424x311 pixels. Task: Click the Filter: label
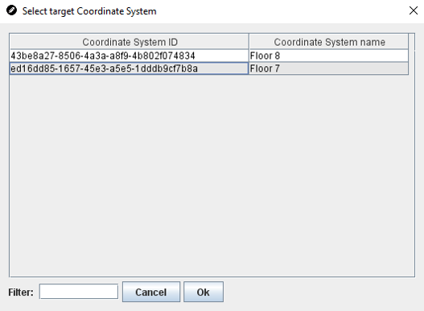click(x=21, y=292)
